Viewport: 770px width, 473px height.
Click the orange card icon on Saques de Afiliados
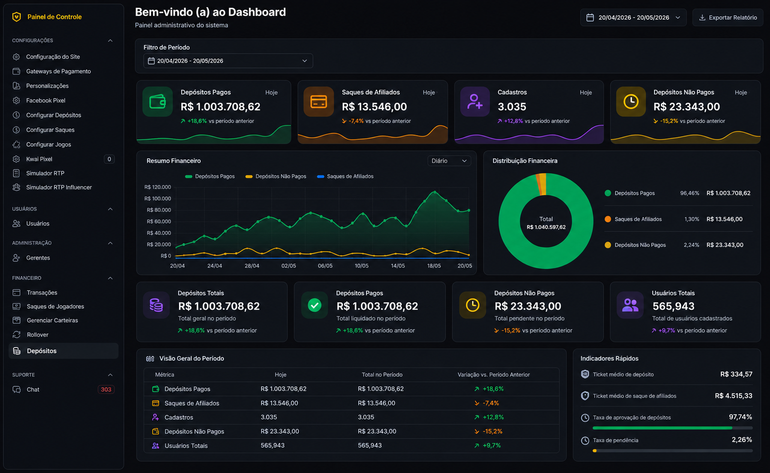coord(318,102)
